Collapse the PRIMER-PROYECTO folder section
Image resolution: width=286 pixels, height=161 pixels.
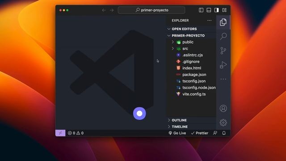[x=191, y=36]
